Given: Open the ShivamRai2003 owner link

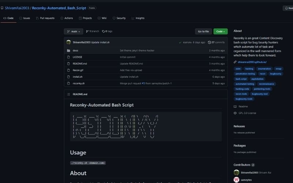Looking at the screenshot, I should point(17,8).
